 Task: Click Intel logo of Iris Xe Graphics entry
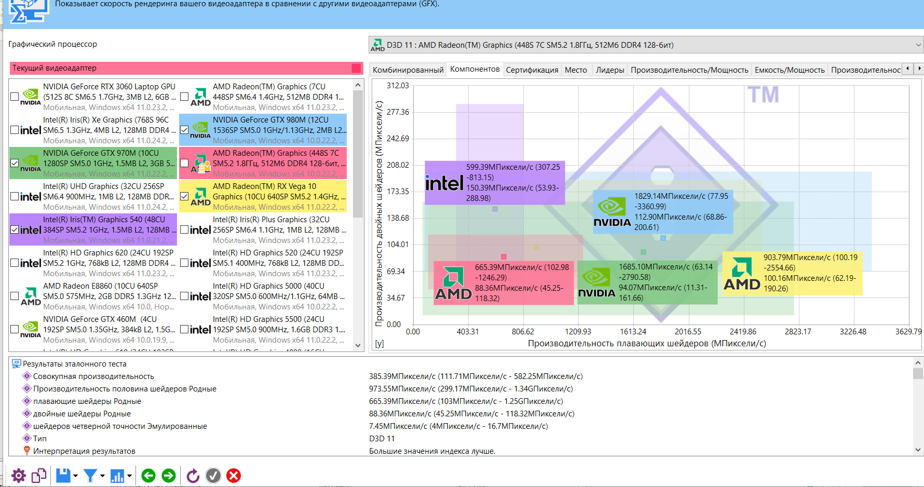pyautogui.click(x=31, y=130)
